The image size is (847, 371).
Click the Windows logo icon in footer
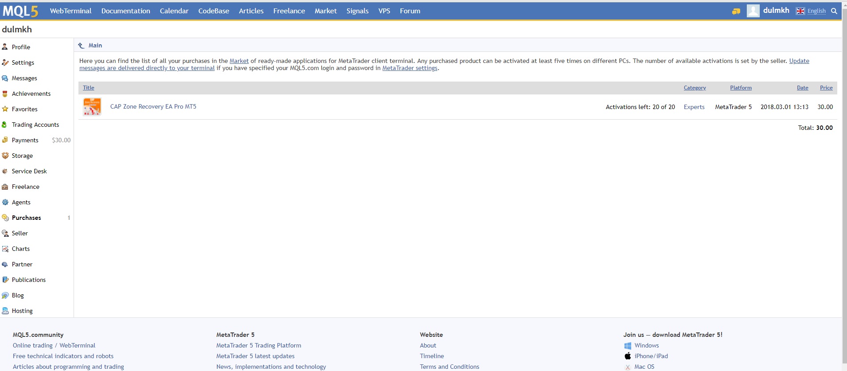pos(628,346)
